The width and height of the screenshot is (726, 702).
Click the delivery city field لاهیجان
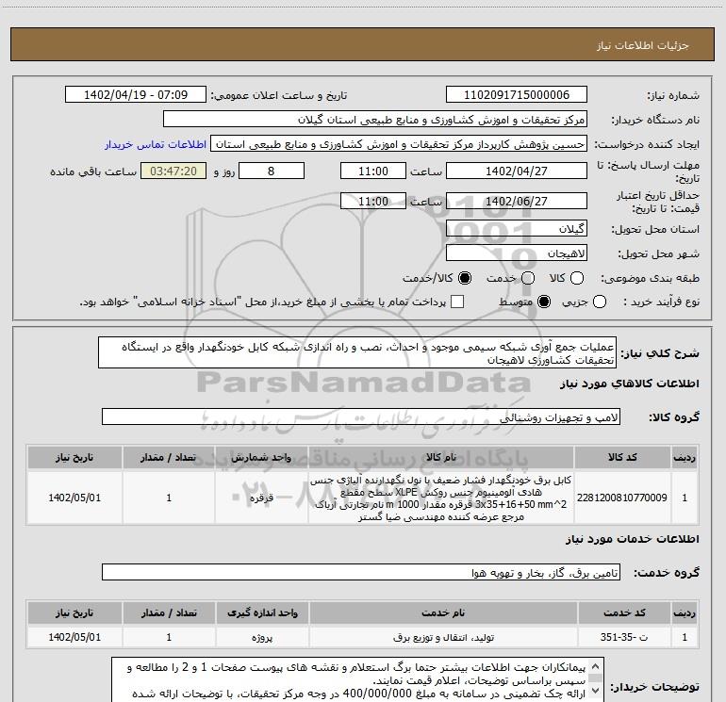[x=517, y=253]
